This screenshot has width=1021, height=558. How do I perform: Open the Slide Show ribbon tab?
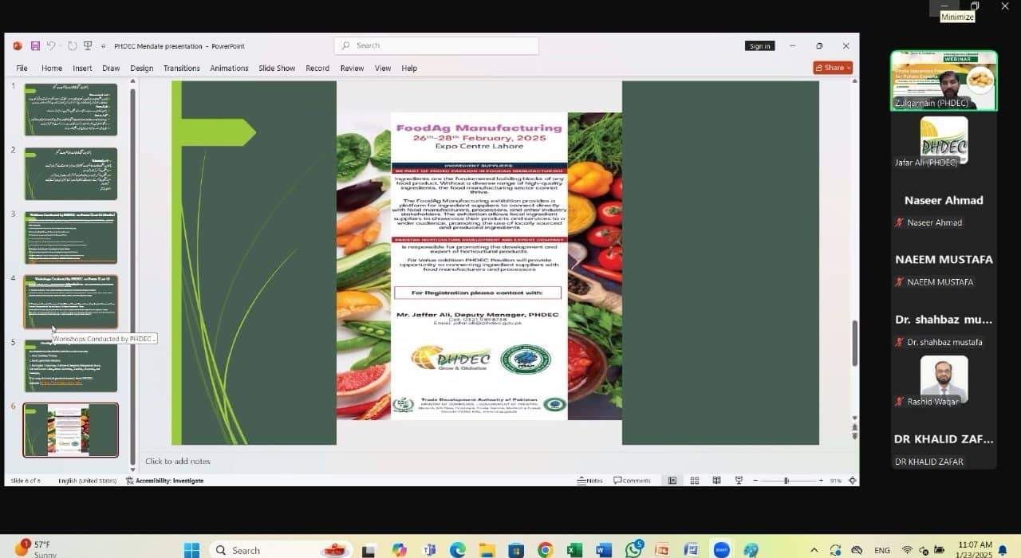(277, 69)
